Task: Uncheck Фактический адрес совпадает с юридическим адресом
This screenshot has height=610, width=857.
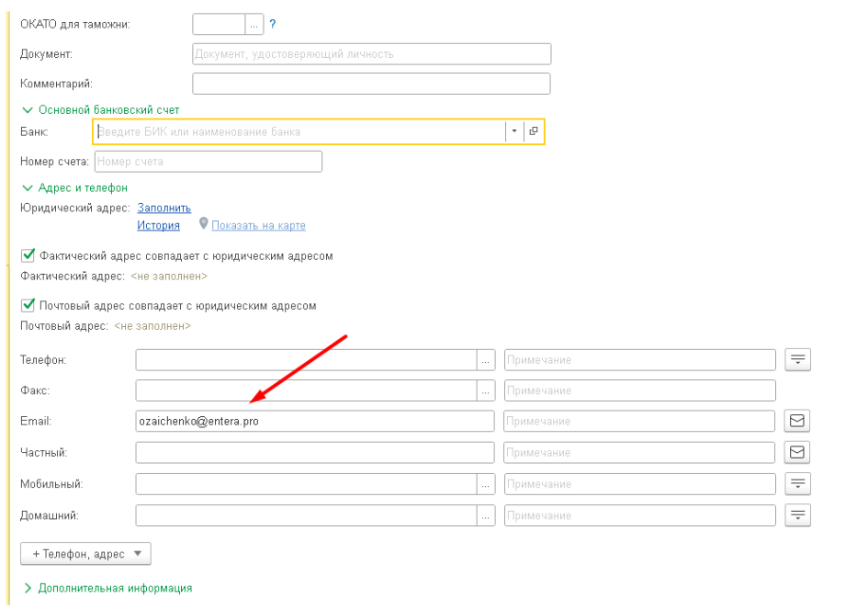Action: point(28,255)
